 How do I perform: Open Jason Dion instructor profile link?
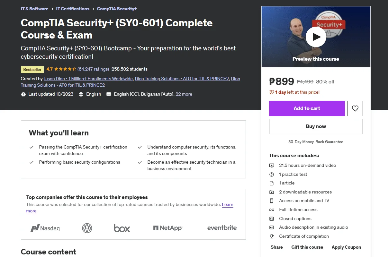[88, 79]
